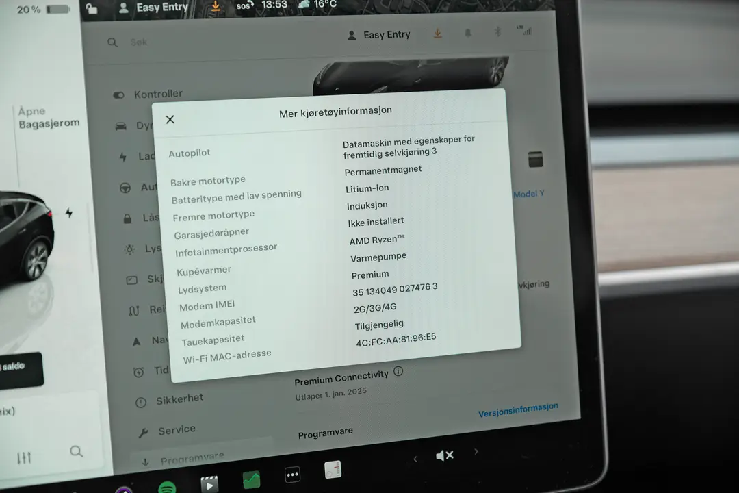Tap the lightning icon for Lading menu

(x=123, y=157)
